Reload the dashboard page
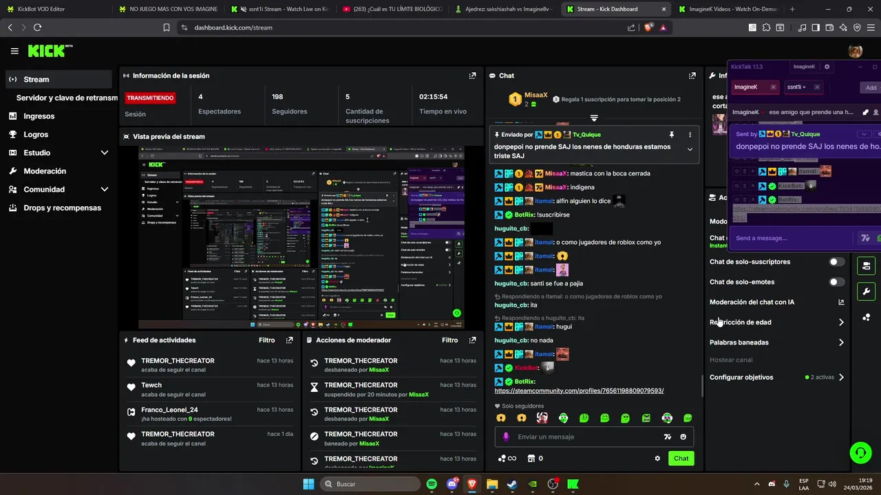881x495 pixels. coord(37,27)
